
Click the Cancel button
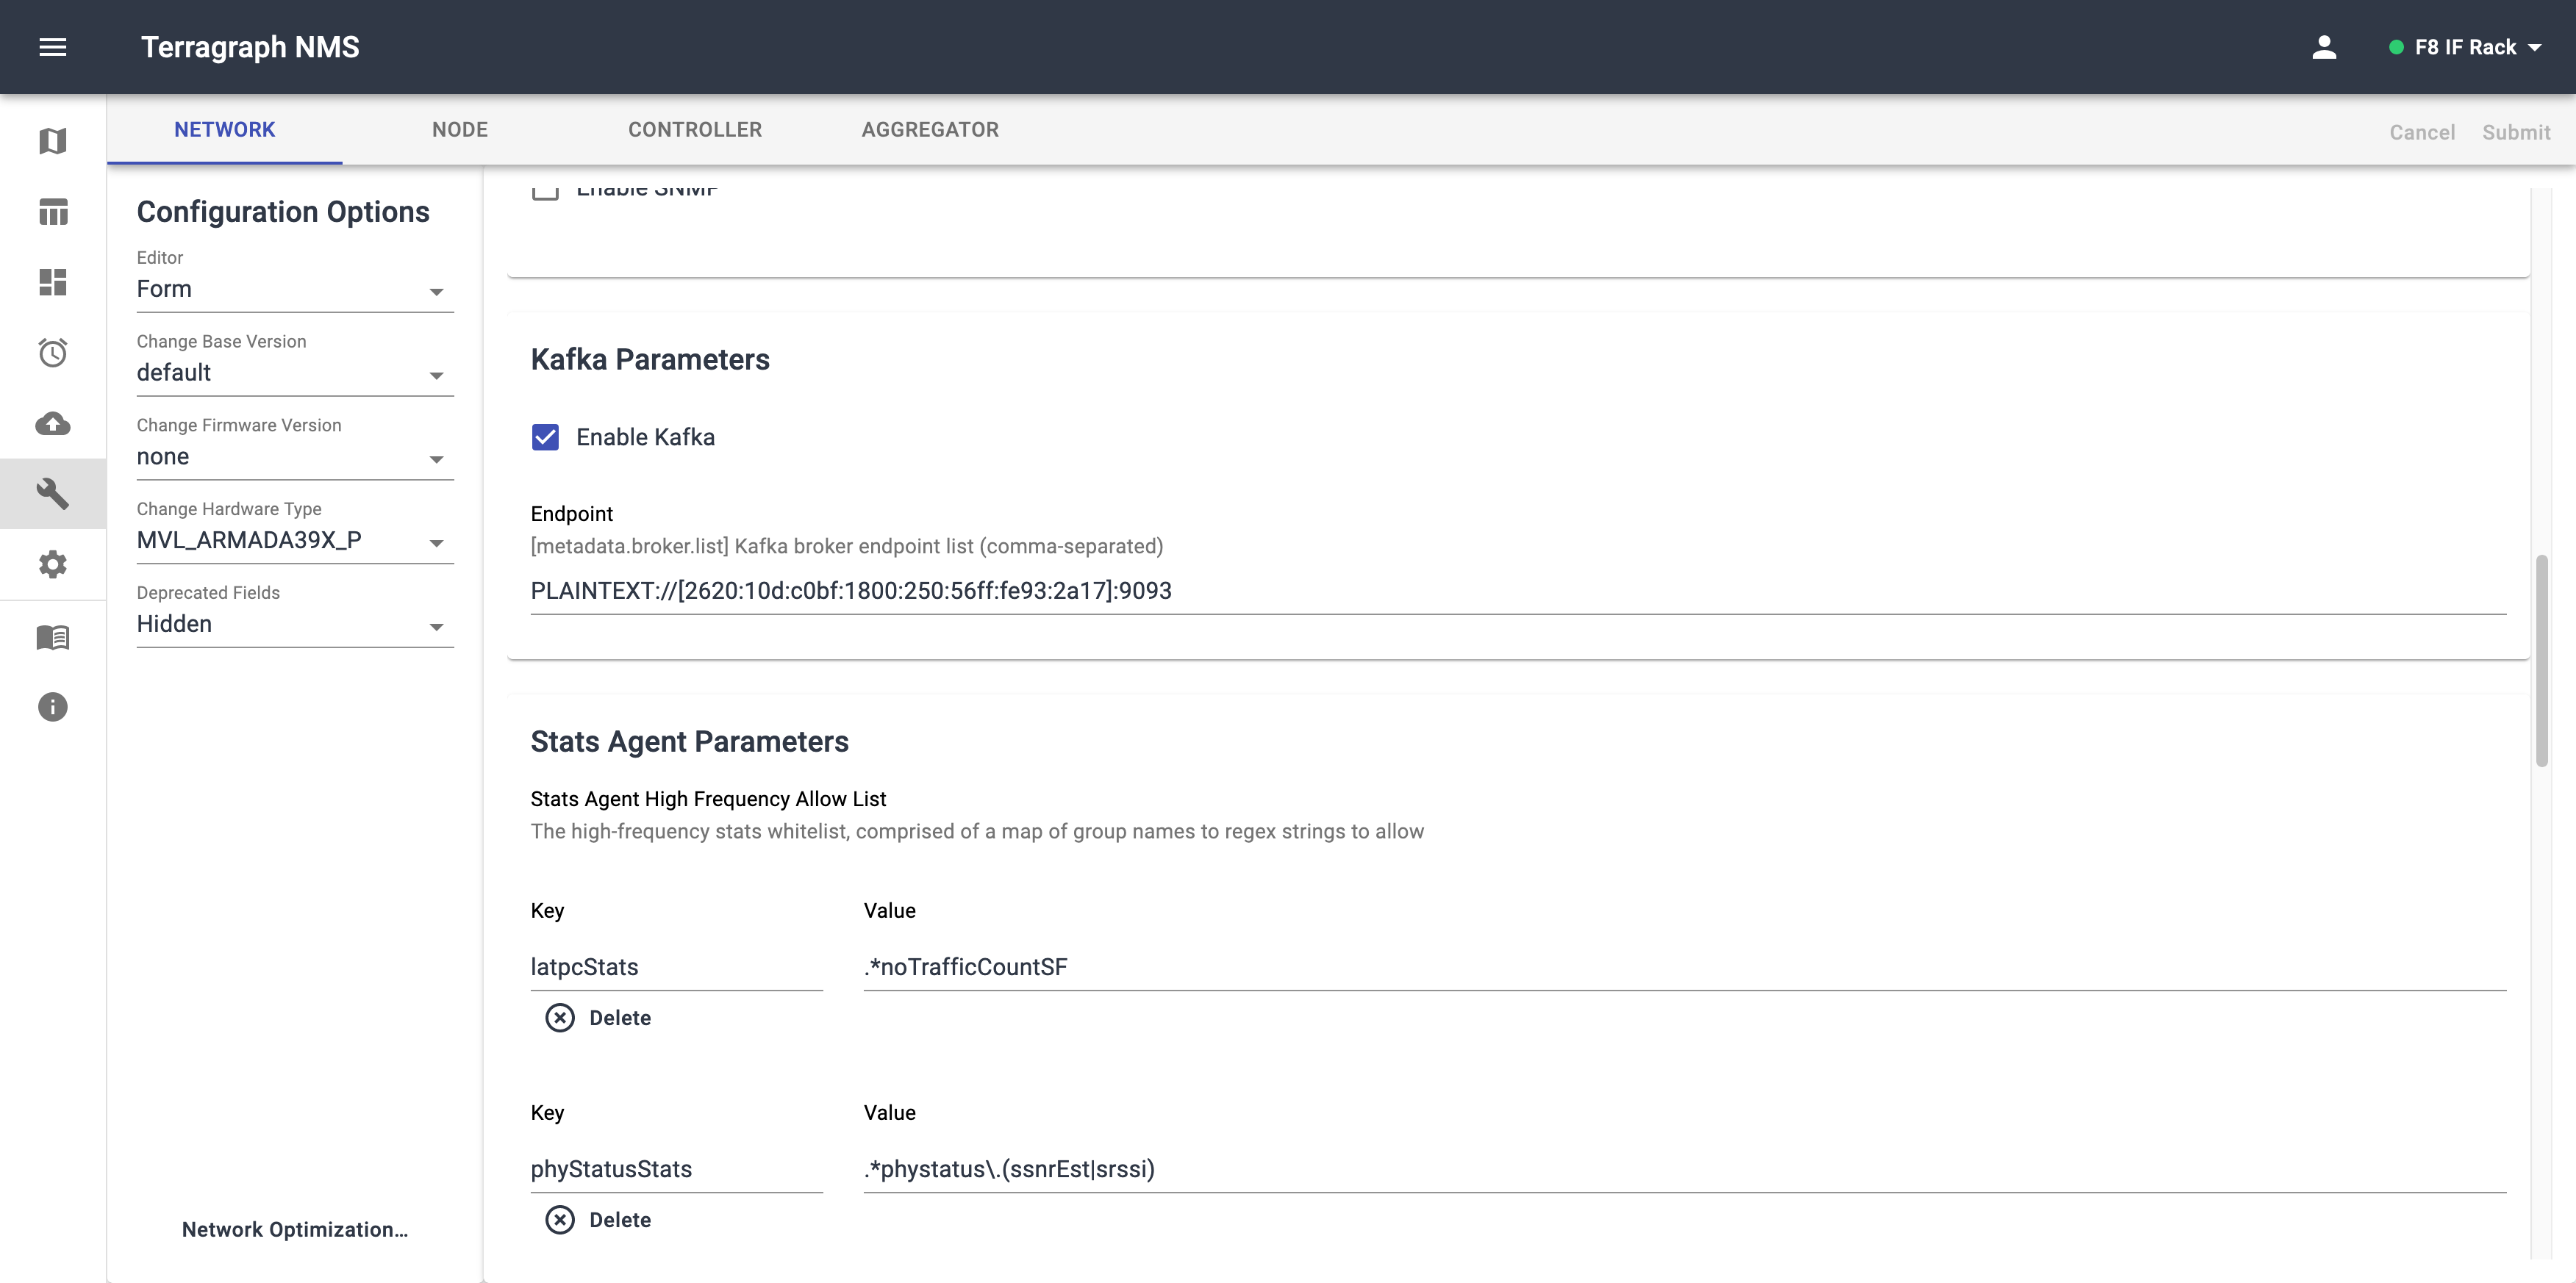(2422, 132)
